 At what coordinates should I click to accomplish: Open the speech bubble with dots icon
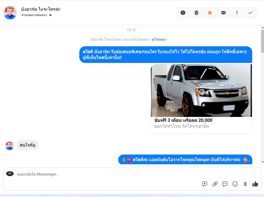(225, 184)
